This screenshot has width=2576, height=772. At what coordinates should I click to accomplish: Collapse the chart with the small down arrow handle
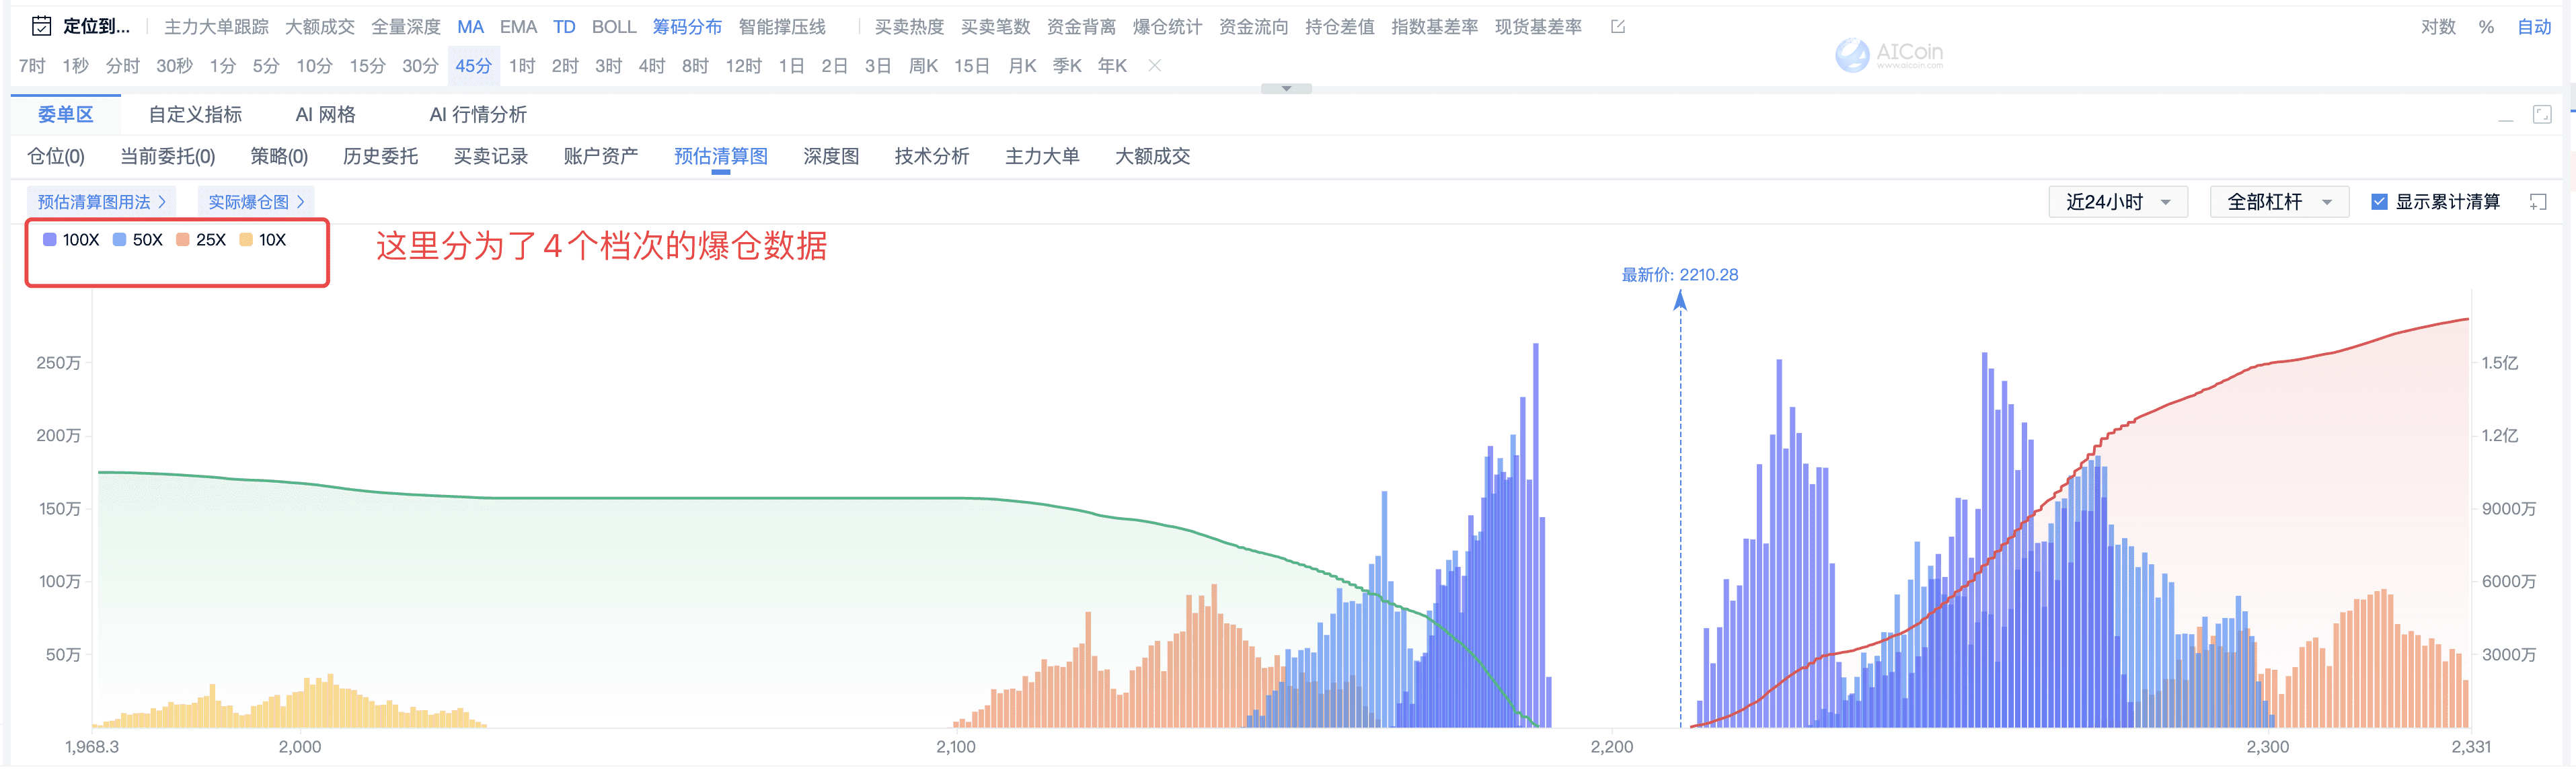[1286, 88]
